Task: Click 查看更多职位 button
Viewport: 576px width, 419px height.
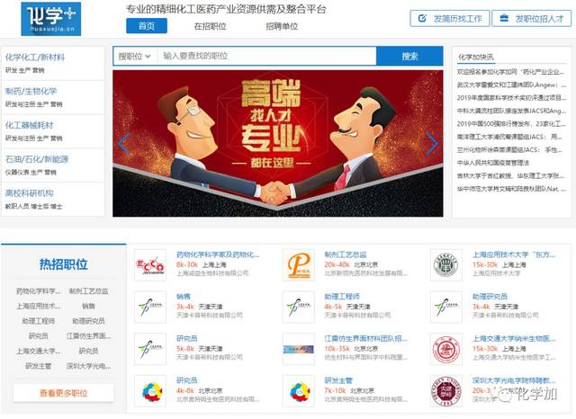Action: tap(64, 393)
